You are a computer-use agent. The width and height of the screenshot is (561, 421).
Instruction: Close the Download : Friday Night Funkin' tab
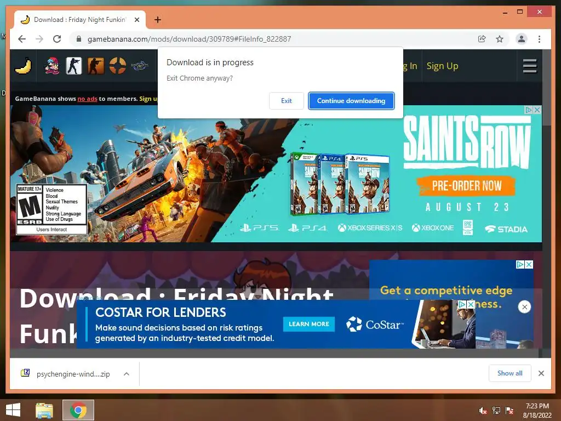coord(136,20)
